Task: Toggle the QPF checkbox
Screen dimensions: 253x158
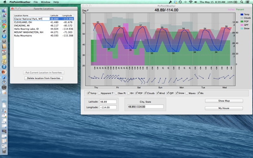Action: coord(168,93)
